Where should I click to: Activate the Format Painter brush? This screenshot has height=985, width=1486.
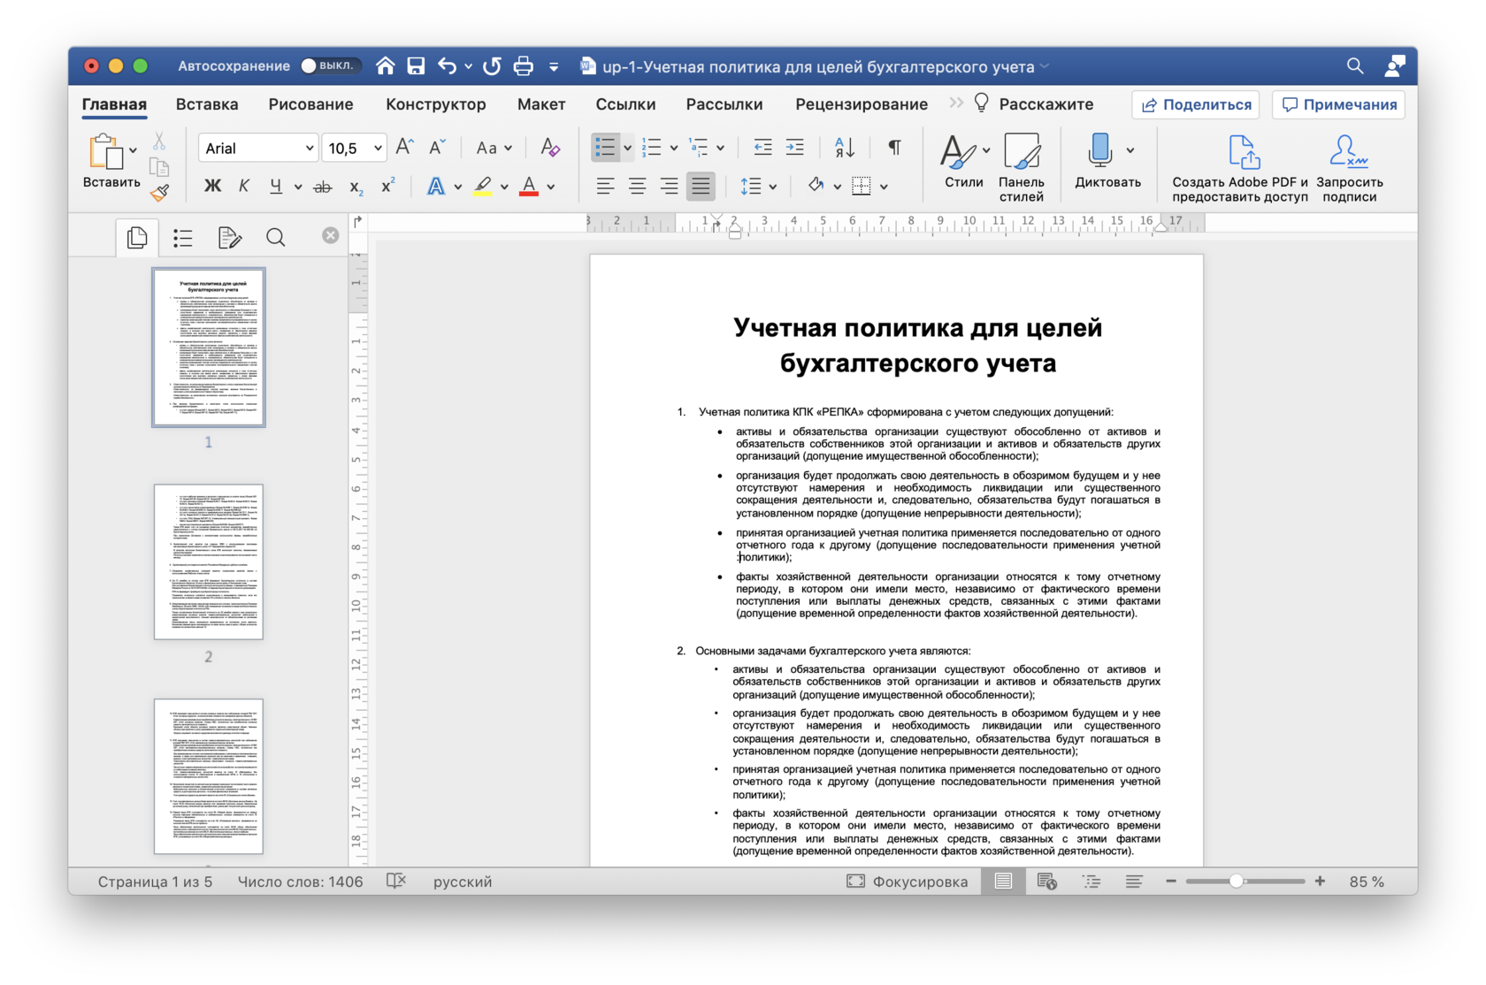tap(159, 193)
